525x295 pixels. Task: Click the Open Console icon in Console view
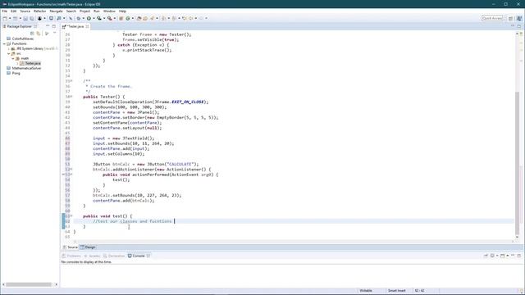[x=503, y=256]
